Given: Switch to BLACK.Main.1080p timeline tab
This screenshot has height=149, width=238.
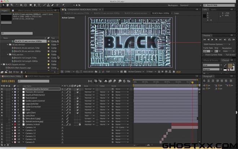Looking at the screenshot, I should (13, 76).
